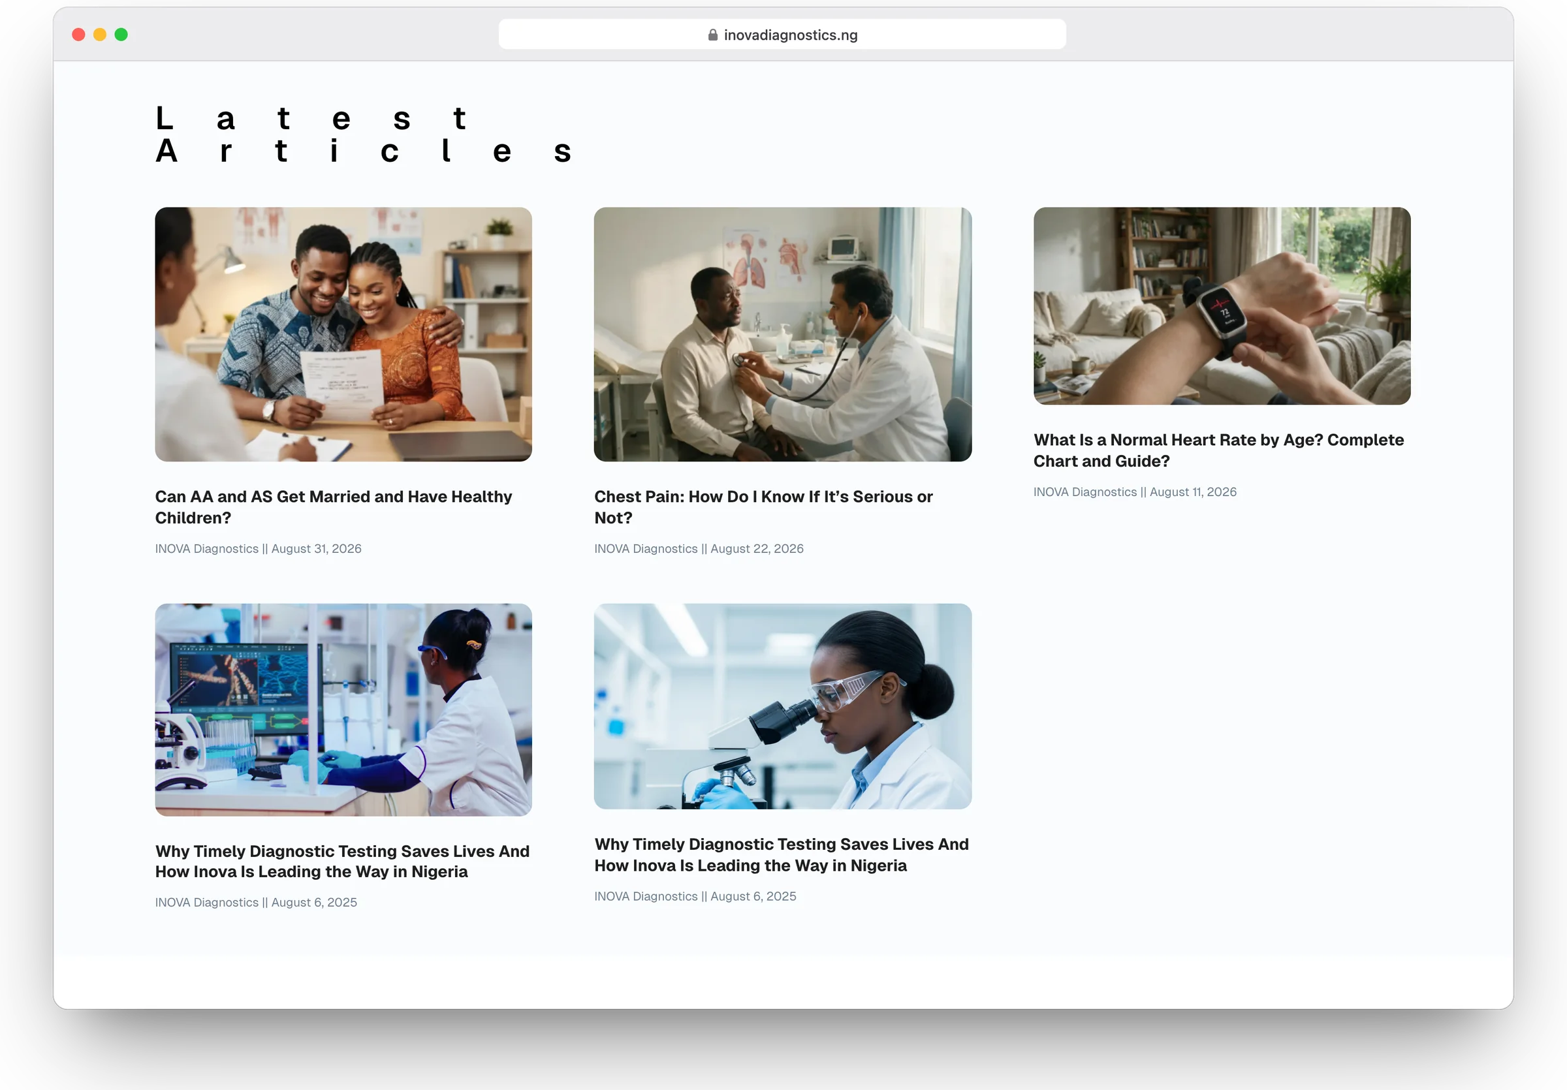The width and height of the screenshot is (1567, 1090).
Task: Open 'Chest Pain: How Do I Know' article
Action: [x=763, y=506]
